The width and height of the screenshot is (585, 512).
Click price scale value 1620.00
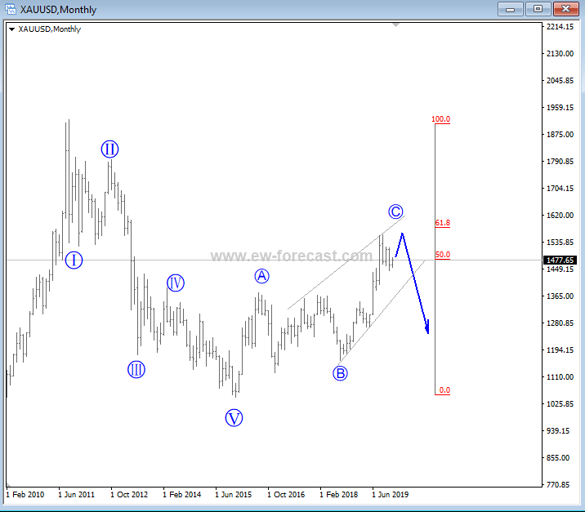click(x=560, y=215)
